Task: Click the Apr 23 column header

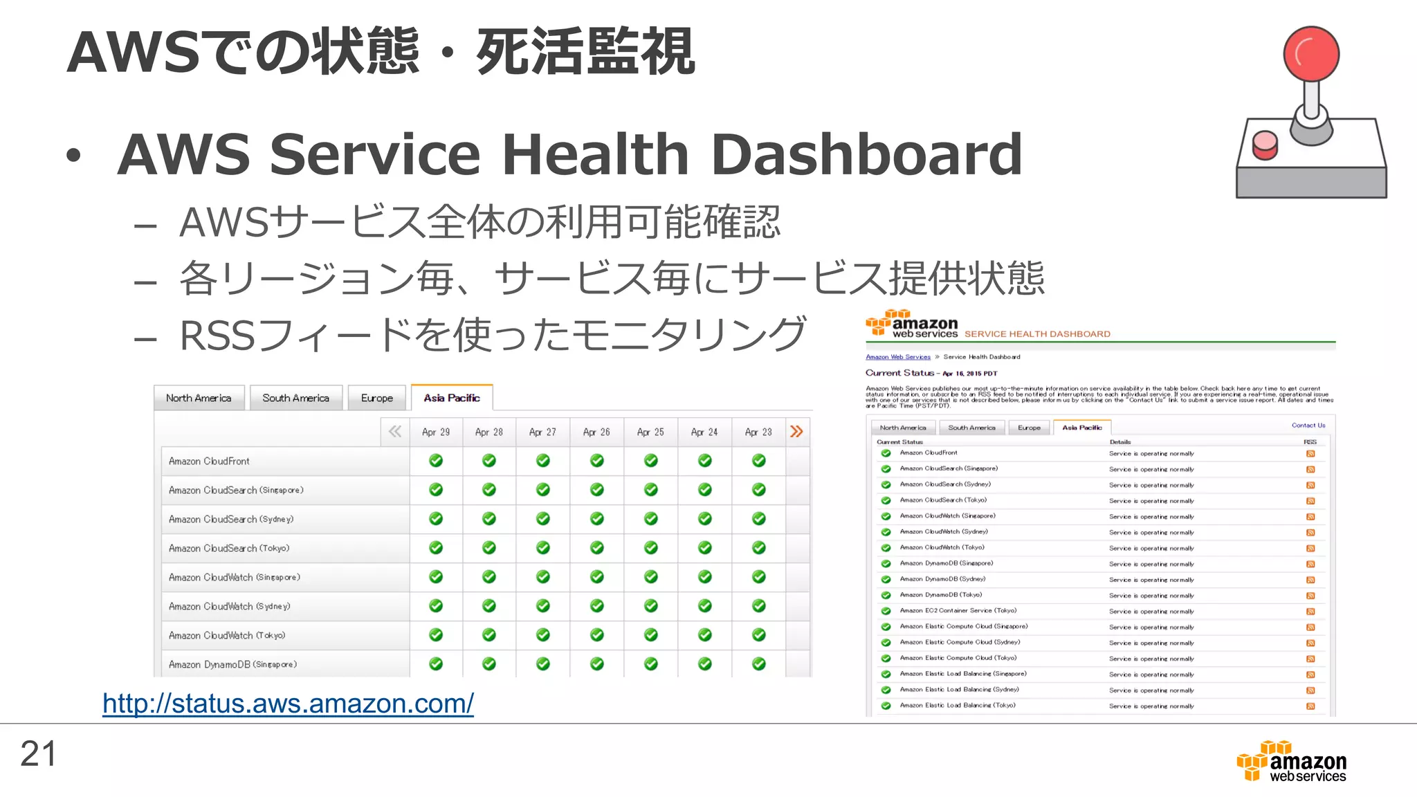Action: (x=758, y=432)
